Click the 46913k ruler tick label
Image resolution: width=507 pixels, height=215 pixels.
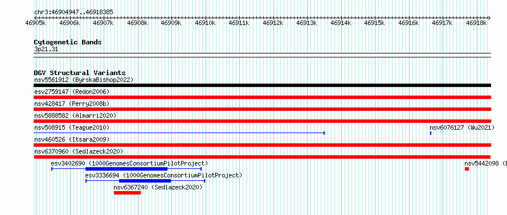pos(307,23)
